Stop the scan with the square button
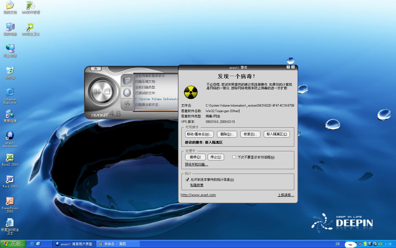 107,92
